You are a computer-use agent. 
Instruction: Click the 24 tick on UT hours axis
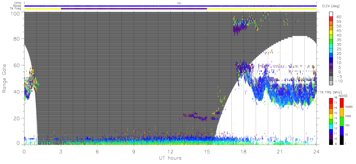click(316, 152)
